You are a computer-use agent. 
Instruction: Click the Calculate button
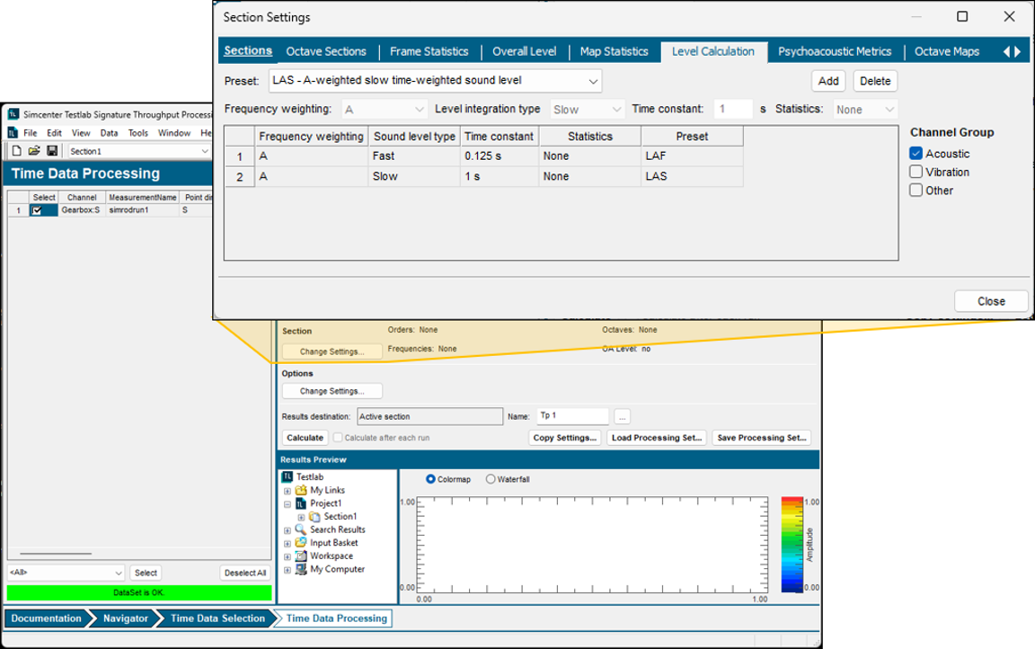click(x=305, y=438)
